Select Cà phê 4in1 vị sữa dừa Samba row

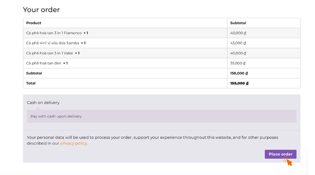pyautogui.click(x=161, y=43)
